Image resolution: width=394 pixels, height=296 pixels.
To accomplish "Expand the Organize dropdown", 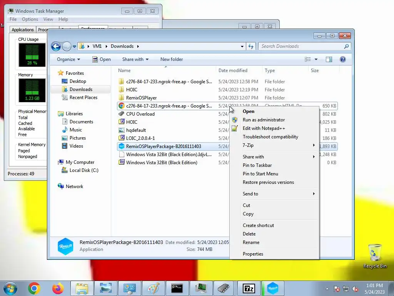I will [68, 59].
